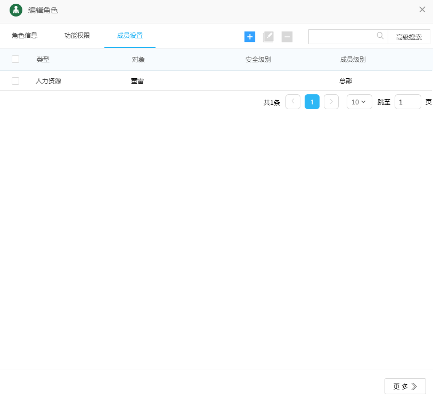This screenshot has height=399, width=433.
Task: Select the 成员设置 tab
Action: click(130, 36)
